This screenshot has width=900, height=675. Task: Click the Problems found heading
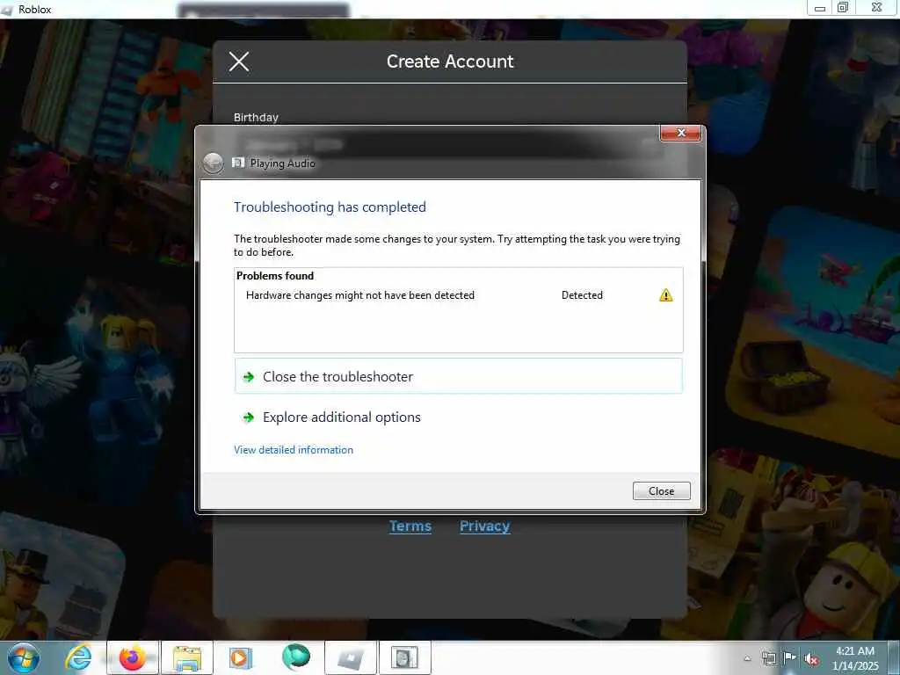(275, 275)
